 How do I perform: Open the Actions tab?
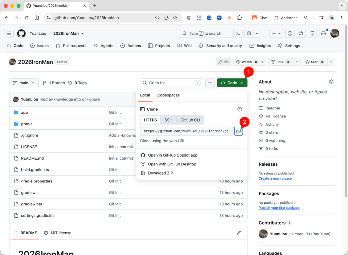point(131,46)
